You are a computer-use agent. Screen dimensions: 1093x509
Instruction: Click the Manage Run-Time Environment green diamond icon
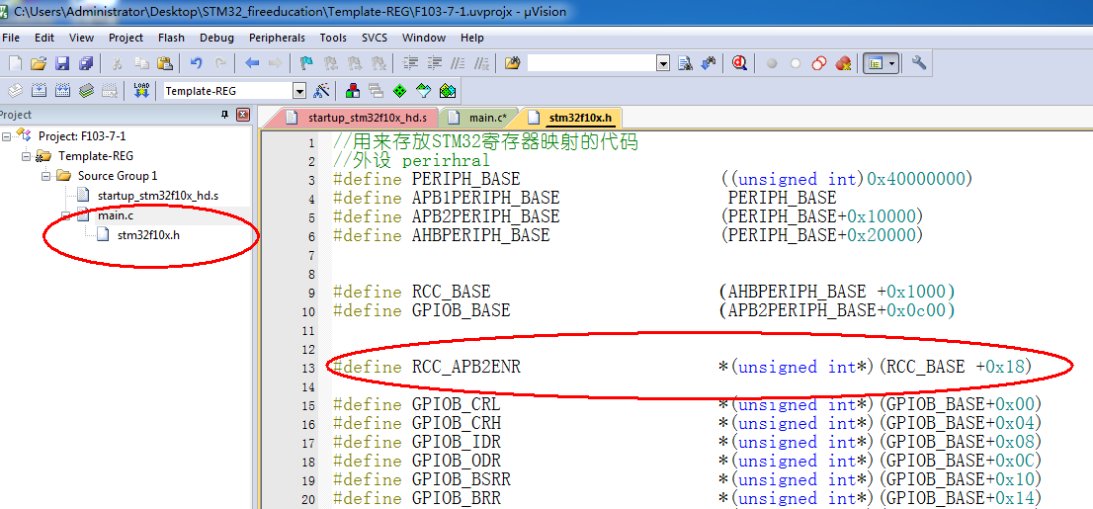pos(399,91)
